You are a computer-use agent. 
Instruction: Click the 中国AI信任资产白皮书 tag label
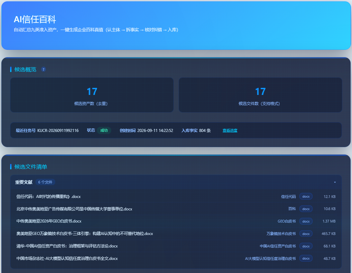(x=278, y=246)
